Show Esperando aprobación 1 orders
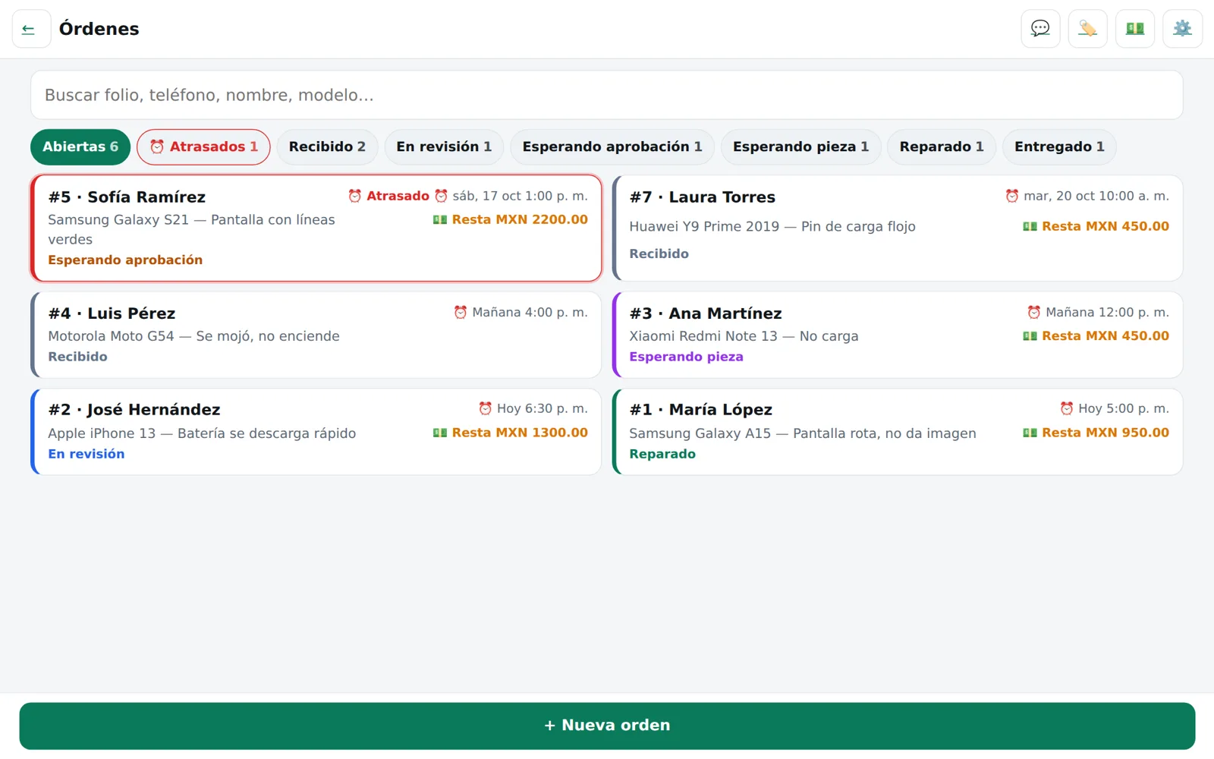 612,147
